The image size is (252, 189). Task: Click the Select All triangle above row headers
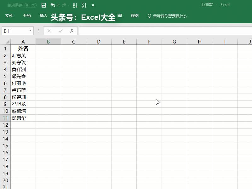pyautogui.click(x=6, y=42)
